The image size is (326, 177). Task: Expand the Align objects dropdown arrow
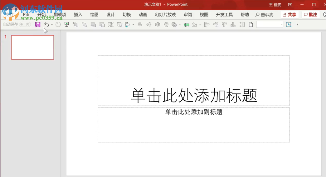point(133,25)
